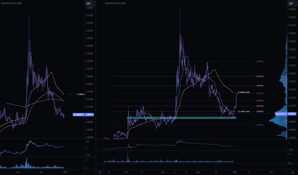
Task: Open the USDT currency dropdown on the 1D chart
Action: pyautogui.click(x=90, y=3)
